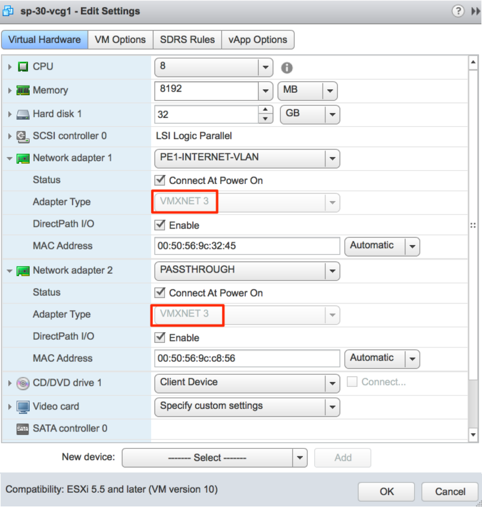Switch to the VM Options tab
This screenshot has height=513, width=482.
(120, 40)
